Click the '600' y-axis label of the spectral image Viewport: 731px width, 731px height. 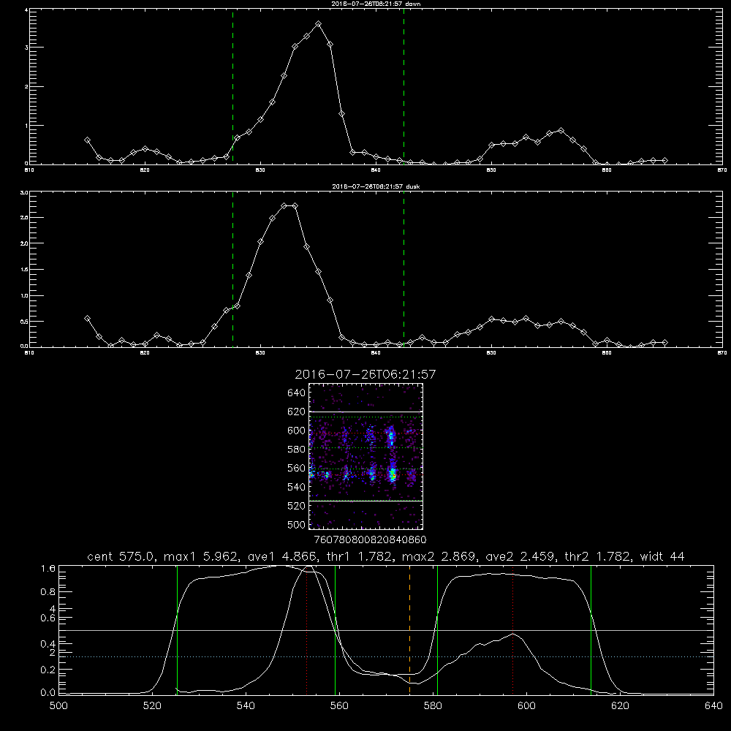pyautogui.click(x=297, y=431)
